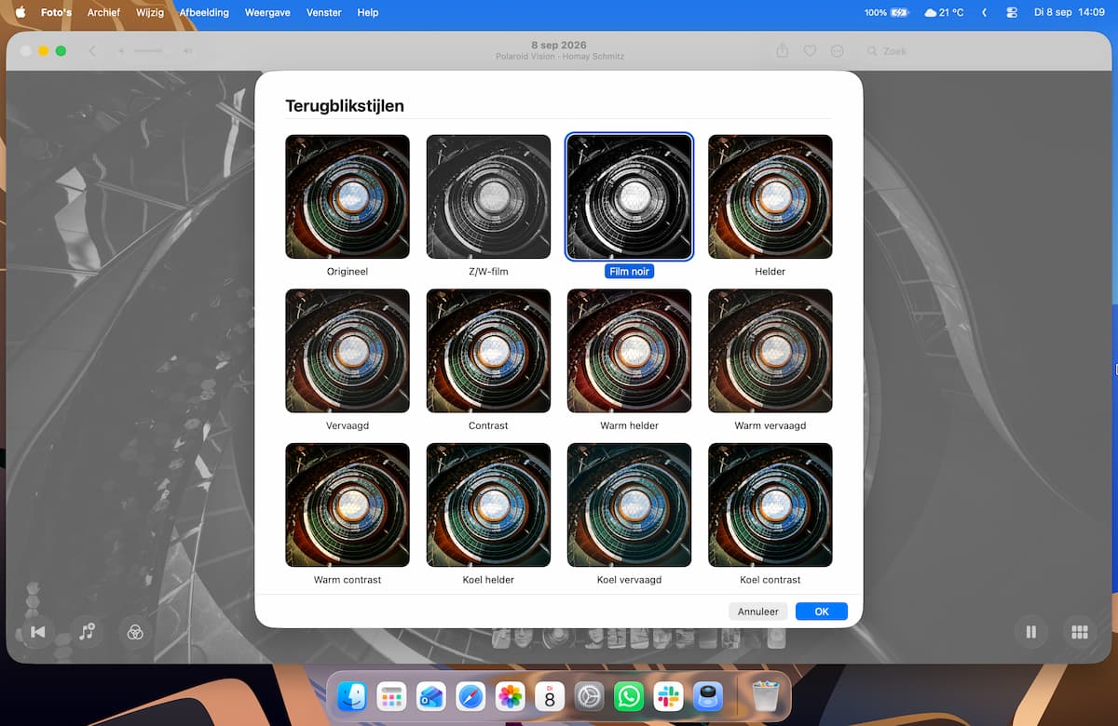Open Slack from the Dock
Screen dimensions: 1118x726
[x=668, y=696]
